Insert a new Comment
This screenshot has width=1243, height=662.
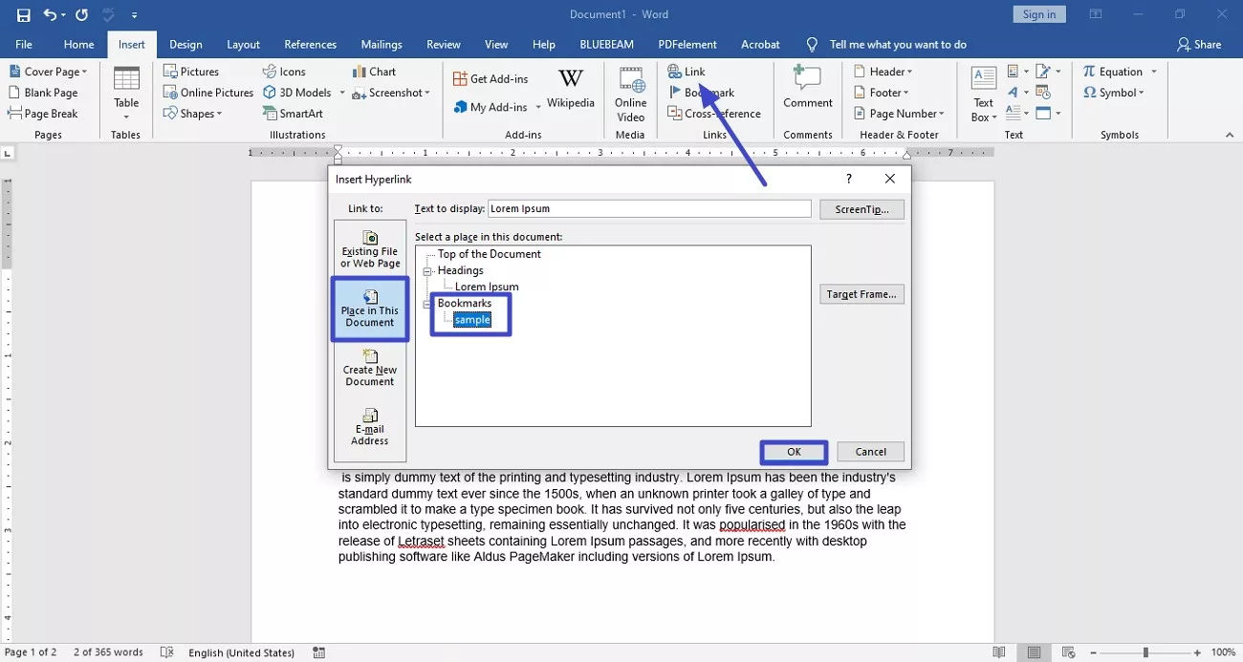808,93
